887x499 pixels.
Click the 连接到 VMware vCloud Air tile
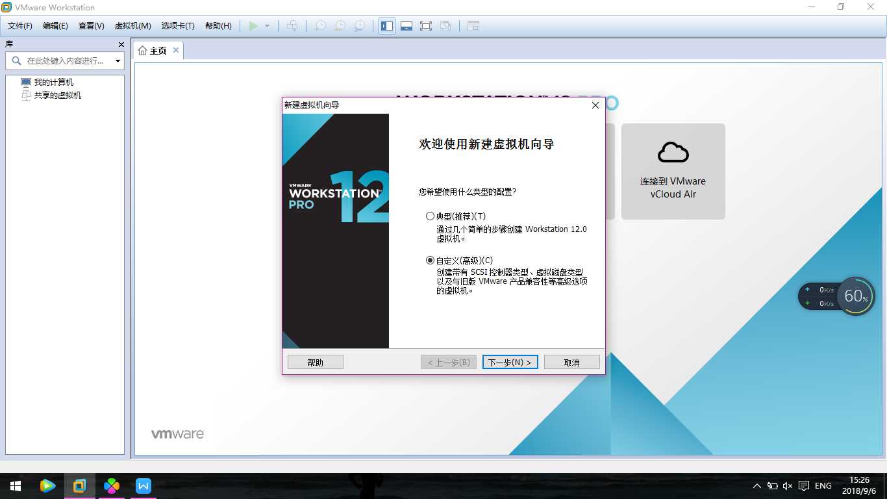673,172
